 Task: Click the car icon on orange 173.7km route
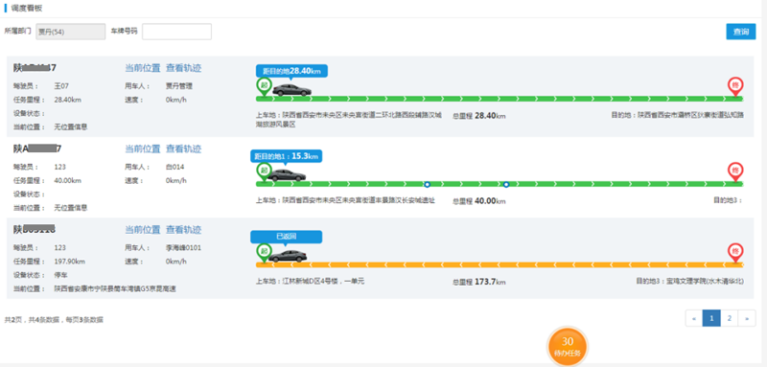288,256
